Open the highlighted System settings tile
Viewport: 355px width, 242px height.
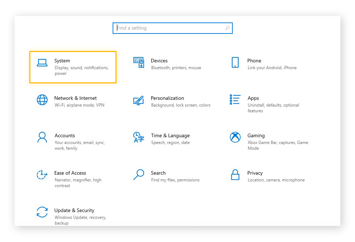click(x=73, y=67)
